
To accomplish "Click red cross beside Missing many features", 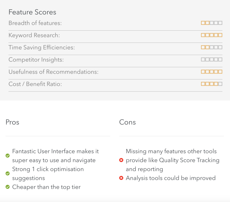I will [121, 160].
